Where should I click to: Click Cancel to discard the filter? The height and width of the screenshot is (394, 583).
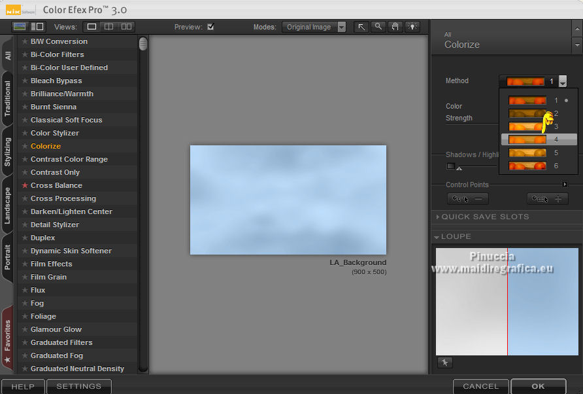pyautogui.click(x=481, y=387)
